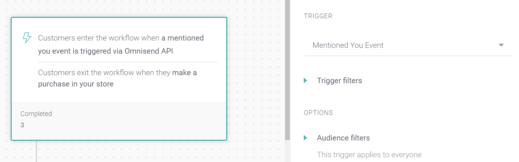Click the lightning bolt trigger icon
Image resolution: width=519 pixels, height=162 pixels.
27,38
